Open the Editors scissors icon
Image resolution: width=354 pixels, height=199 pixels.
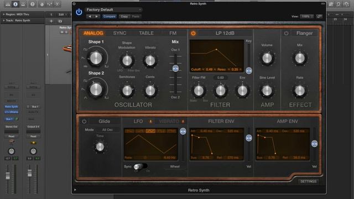pos(57,4)
